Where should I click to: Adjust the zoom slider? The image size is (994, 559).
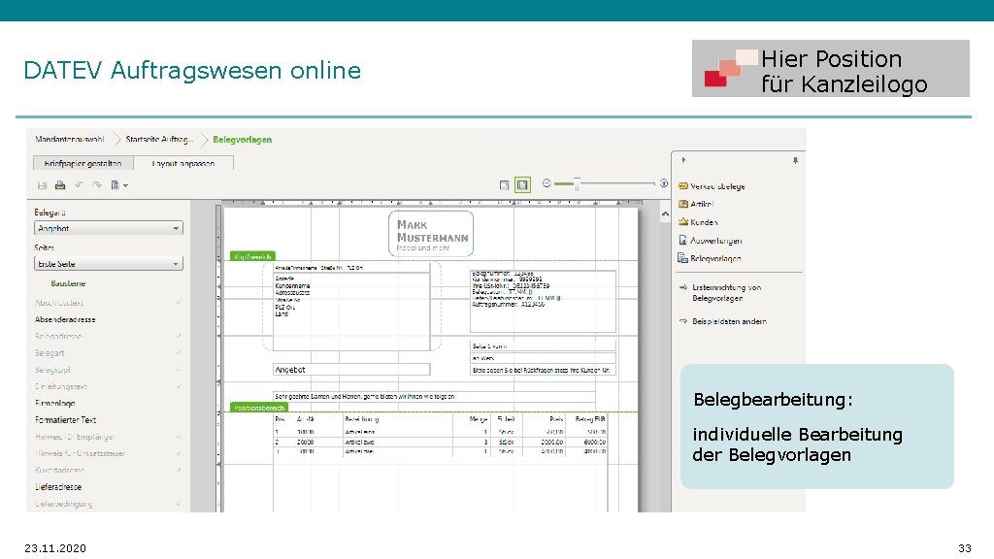pyautogui.click(x=577, y=183)
